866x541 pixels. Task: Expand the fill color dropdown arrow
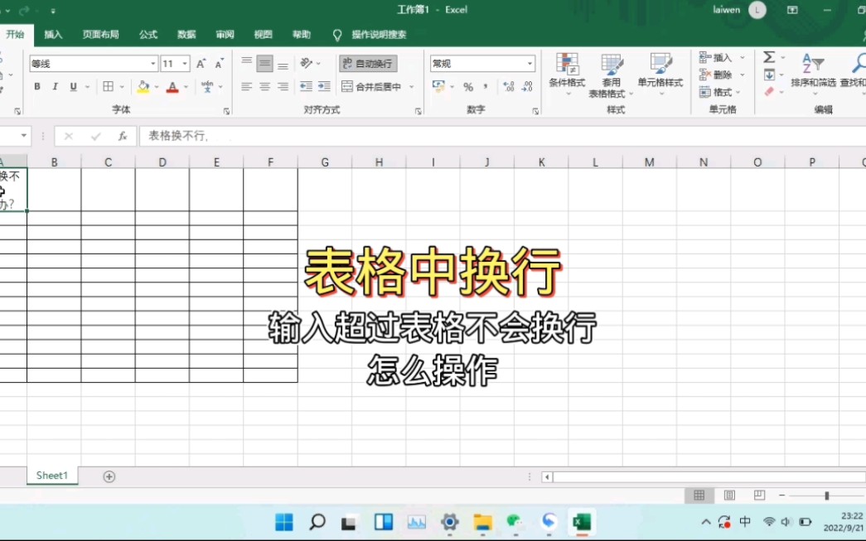pyautogui.click(x=156, y=86)
